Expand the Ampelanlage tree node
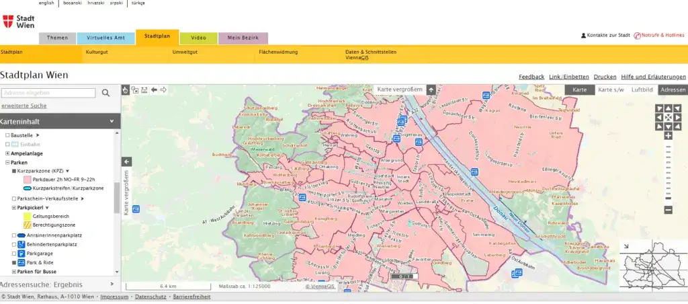This screenshot has width=688, height=304. [7, 154]
